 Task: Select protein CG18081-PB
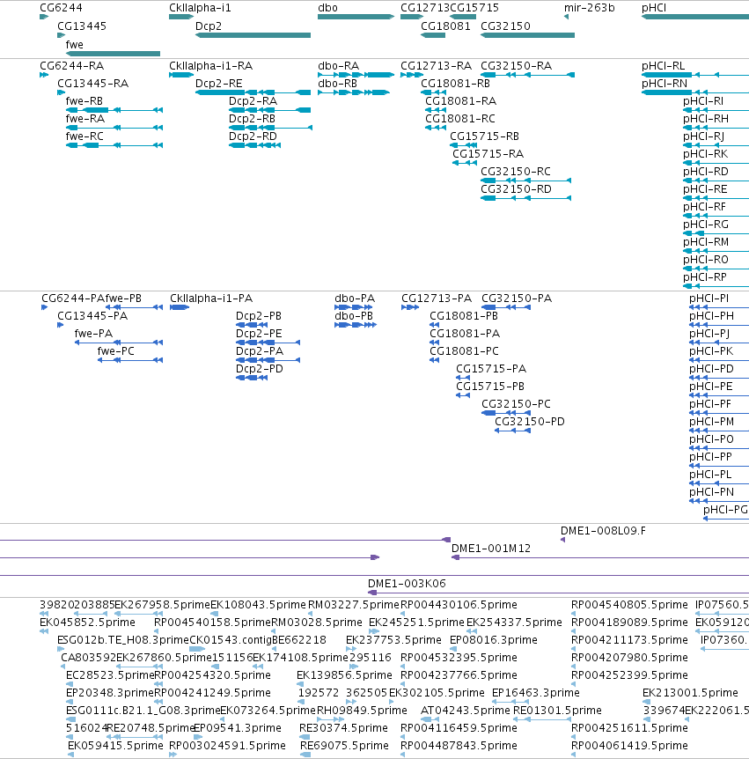coord(464,316)
